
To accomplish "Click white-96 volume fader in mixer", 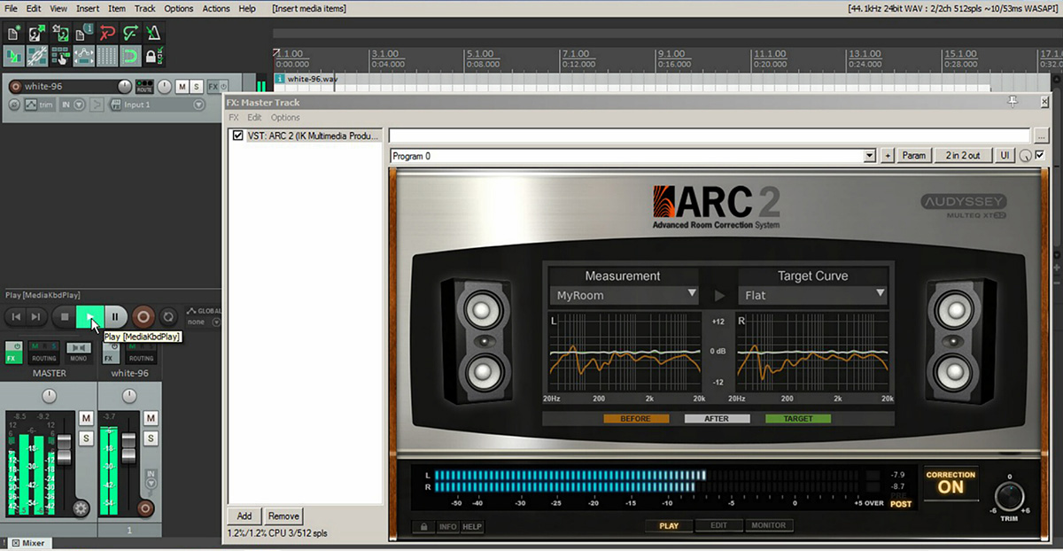I will pyautogui.click(x=128, y=447).
